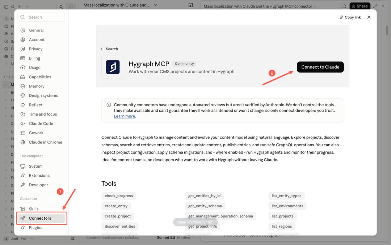Click the discover_entities tool chip
The image size is (391, 245).
[x=120, y=227]
